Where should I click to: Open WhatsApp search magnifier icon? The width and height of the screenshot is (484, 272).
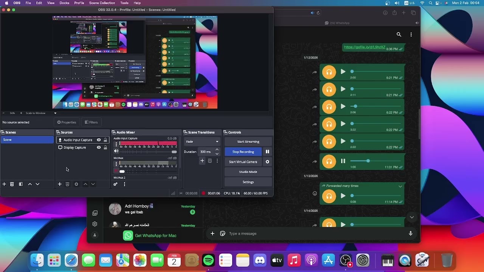coord(399,34)
